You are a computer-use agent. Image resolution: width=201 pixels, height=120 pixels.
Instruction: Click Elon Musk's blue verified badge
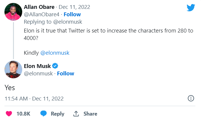pos(55,66)
